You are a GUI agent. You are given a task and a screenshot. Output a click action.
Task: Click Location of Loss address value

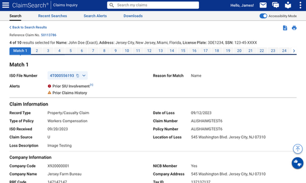[228, 137]
